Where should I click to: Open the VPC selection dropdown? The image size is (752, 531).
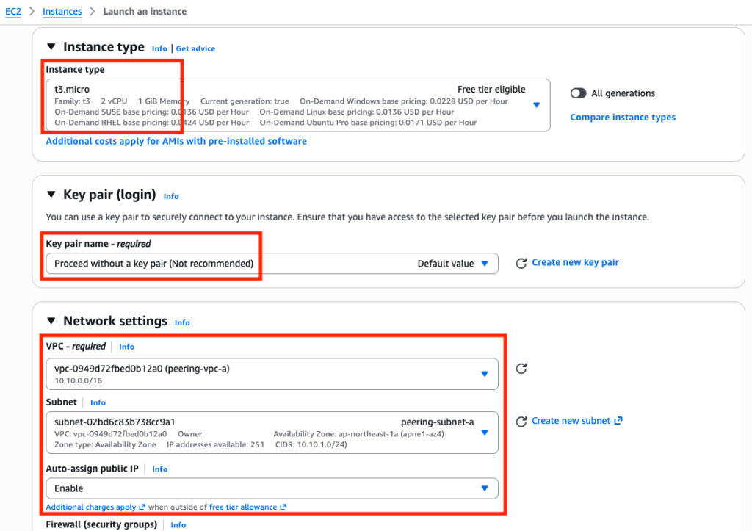tap(272, 374)
